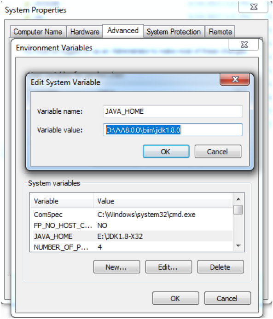Select the JAVA_HOME row in system variables list
This screenshot has width=273, height=319.
point(131,236)
